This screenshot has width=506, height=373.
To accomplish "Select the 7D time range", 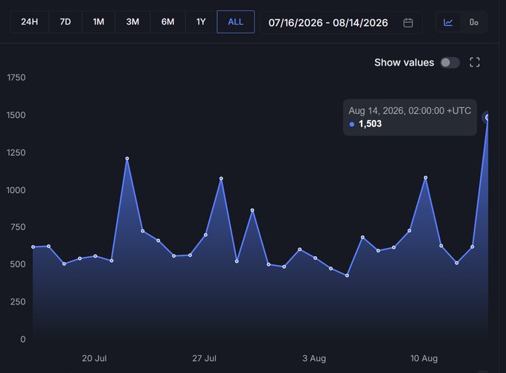I will pyautogui.click(x=65, y=22).
